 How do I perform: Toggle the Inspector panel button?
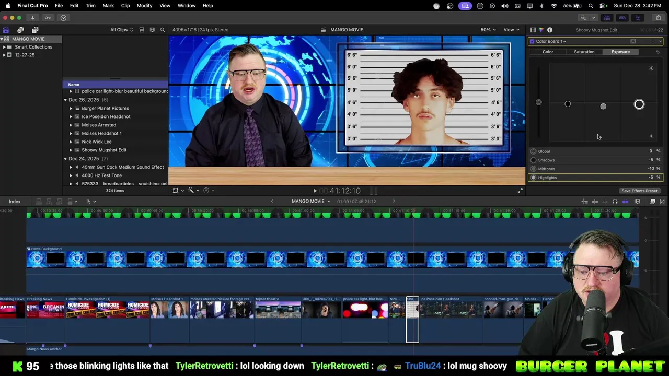tap(638, 18)
